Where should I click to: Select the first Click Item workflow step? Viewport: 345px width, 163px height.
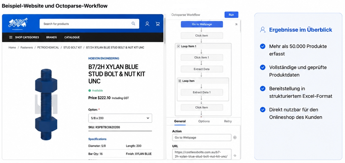click(x=202, y=36)
